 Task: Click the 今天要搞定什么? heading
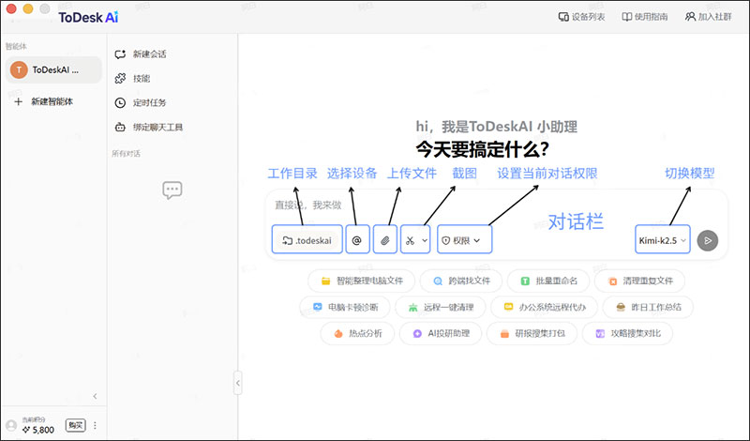pos(482,149)
